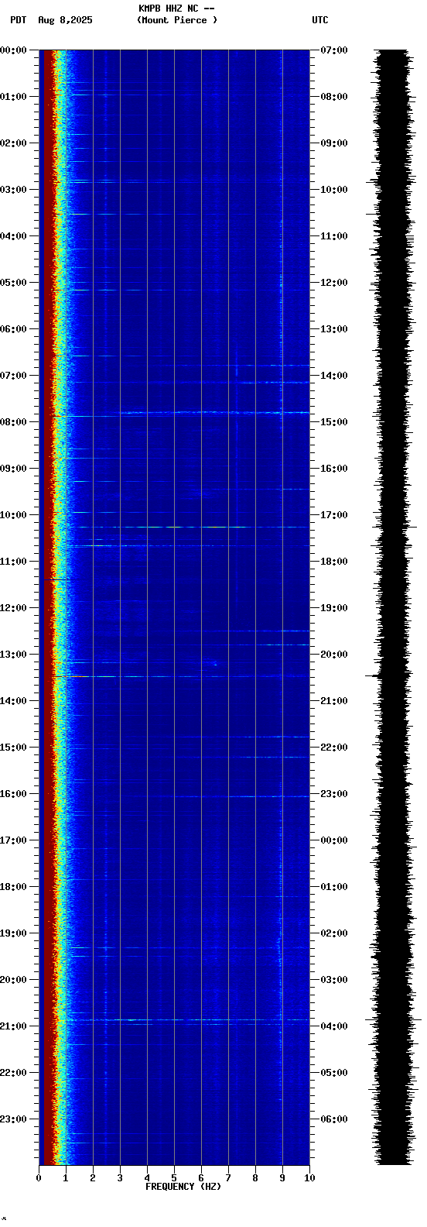Click the 08:00 UTC label on right axis
The width and height of the screenshot is (427, 1227).
click(x=334, y=97)
